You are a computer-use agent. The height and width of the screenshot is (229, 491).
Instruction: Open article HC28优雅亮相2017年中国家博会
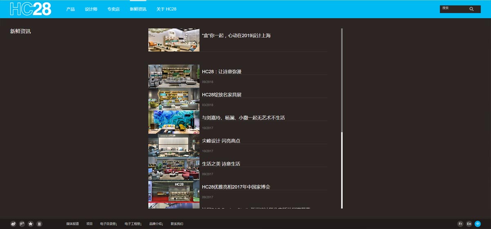coord(236,187)
